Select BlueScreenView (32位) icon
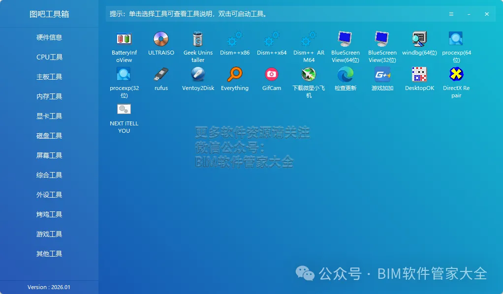The height and width of the screenshot is (294, 503). coord(382,39)
